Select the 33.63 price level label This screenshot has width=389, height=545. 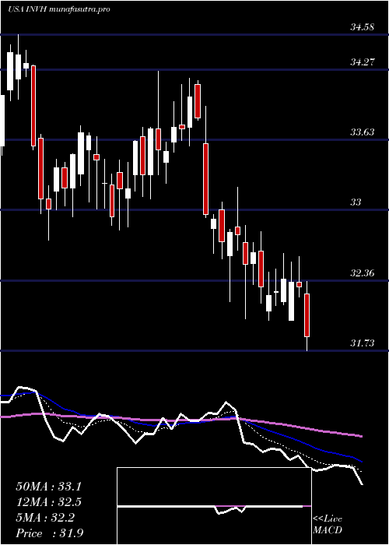point(362,132)
